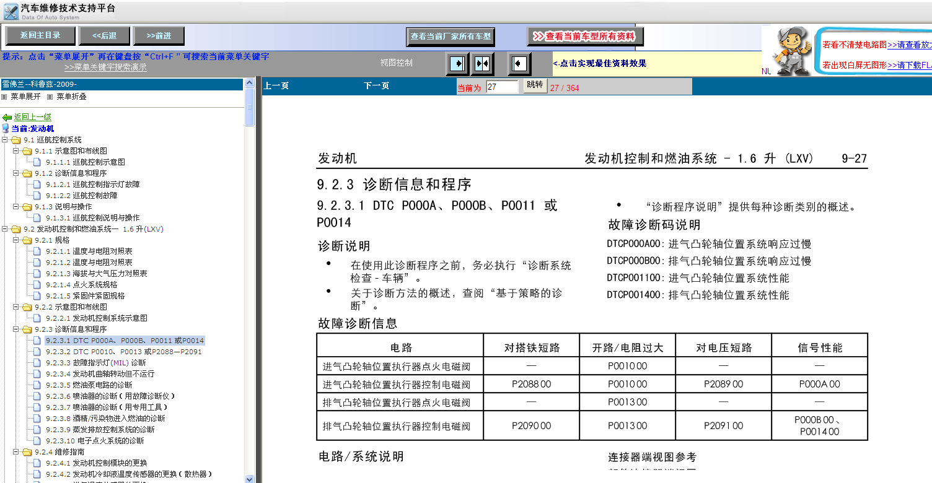Click the page icon of 9.2.1.4 点火系统规格
932x483 pixels.
37,285
